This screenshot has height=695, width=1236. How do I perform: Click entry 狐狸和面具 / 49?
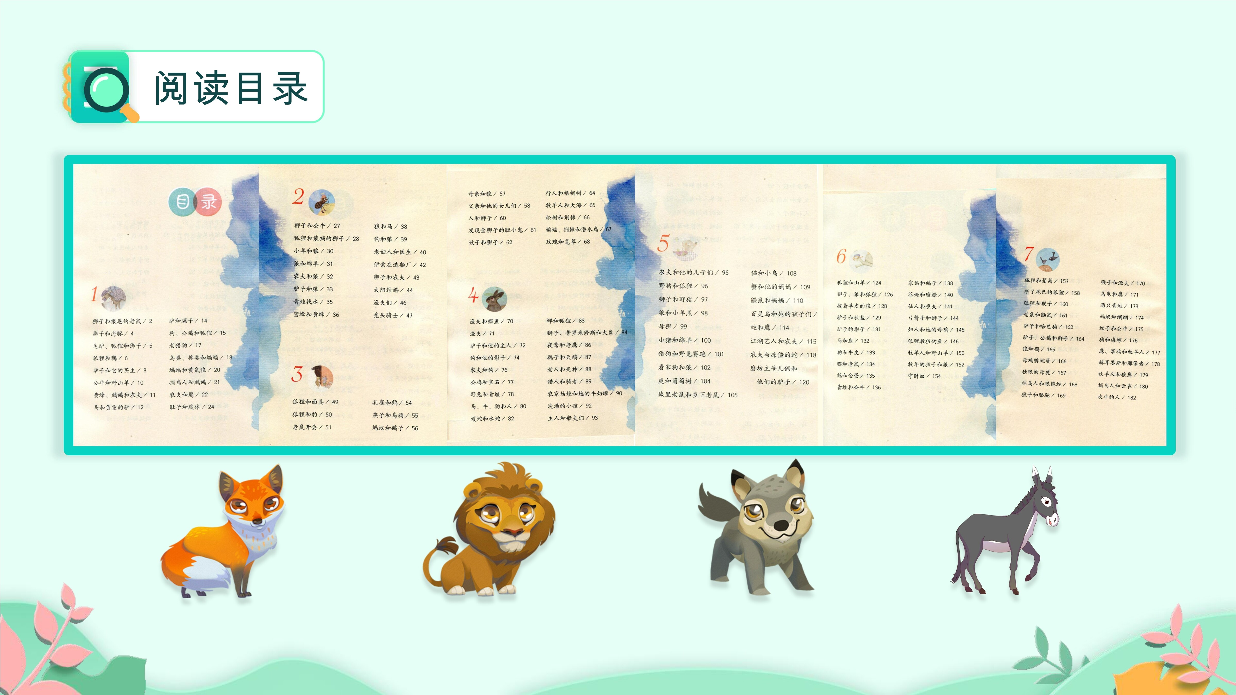315,402
